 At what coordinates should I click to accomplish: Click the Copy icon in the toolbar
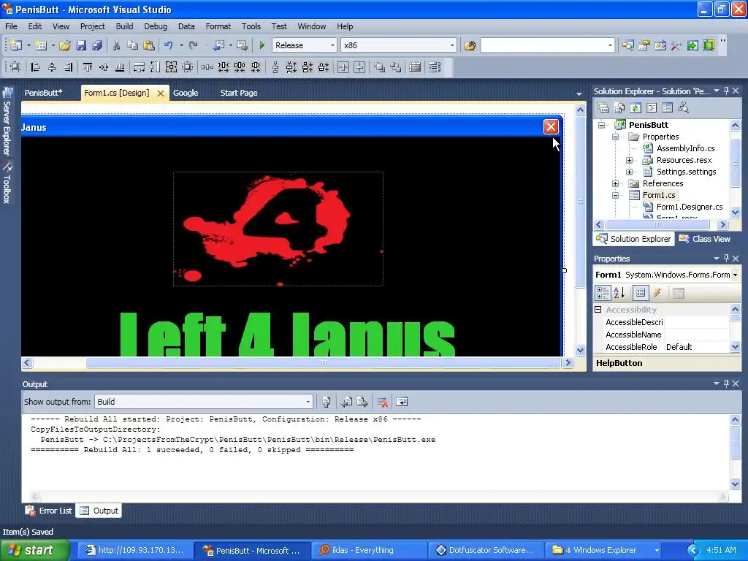(133, 45)
